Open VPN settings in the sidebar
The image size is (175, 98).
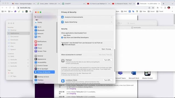[38, 37]
